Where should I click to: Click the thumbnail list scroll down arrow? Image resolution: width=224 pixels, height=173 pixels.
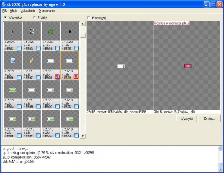[83, 136]
